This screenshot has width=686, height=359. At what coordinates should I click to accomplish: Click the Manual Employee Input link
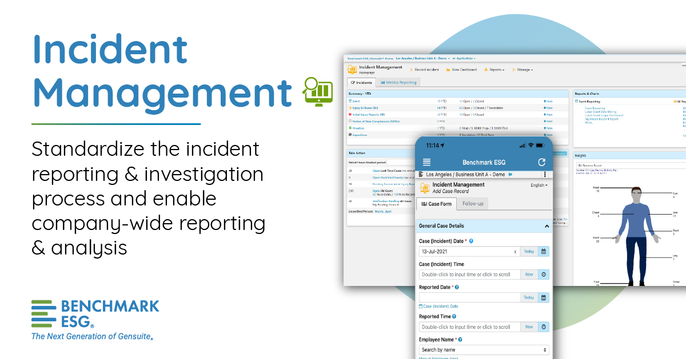438,357
